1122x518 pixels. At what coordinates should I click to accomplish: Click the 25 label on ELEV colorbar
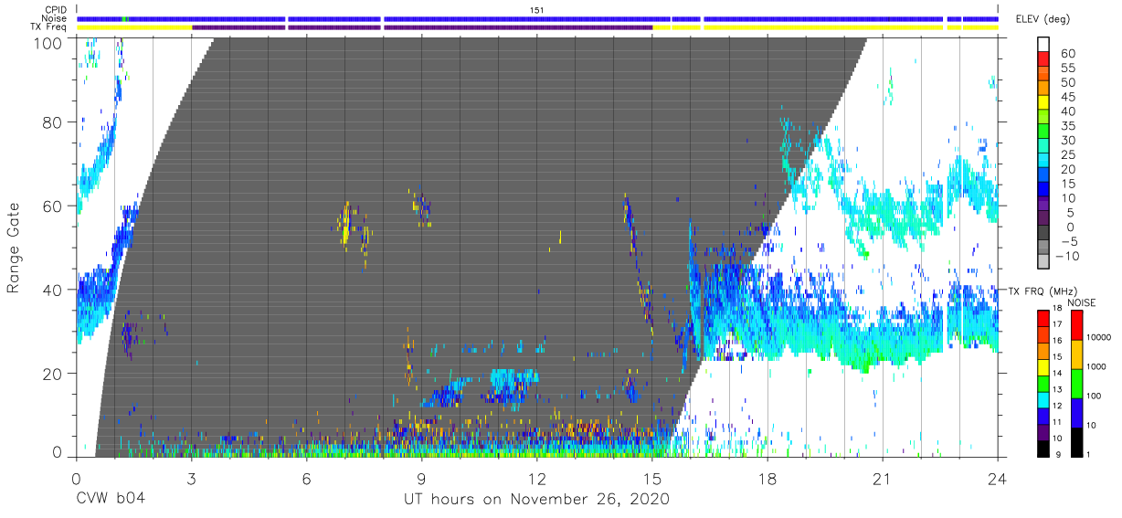point(1066,154)
